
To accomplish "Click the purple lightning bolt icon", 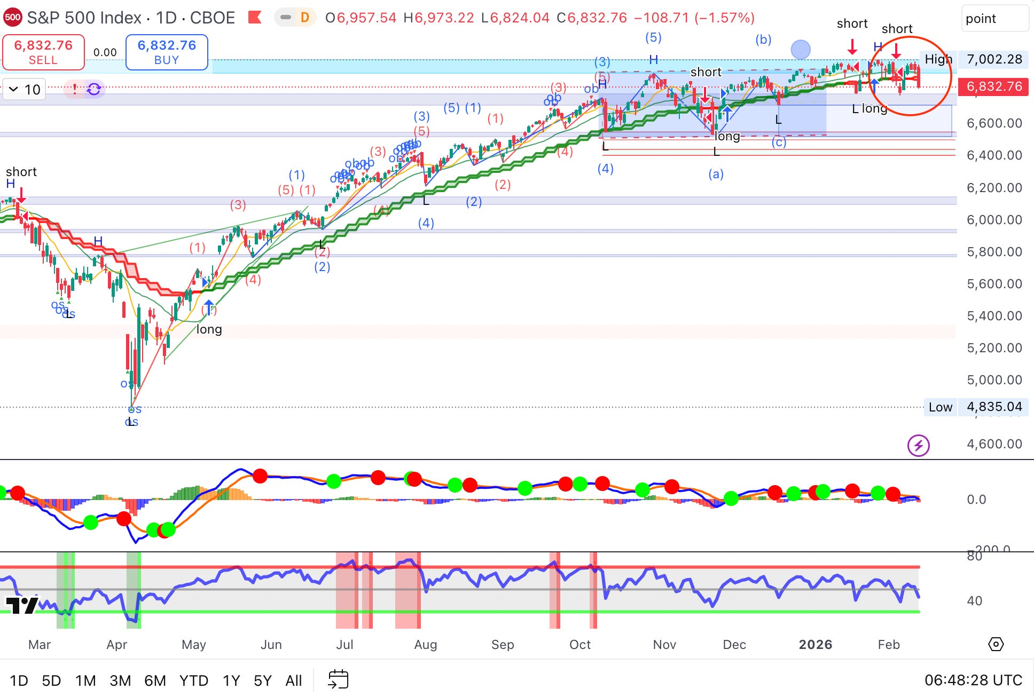I will coord(918,445).
